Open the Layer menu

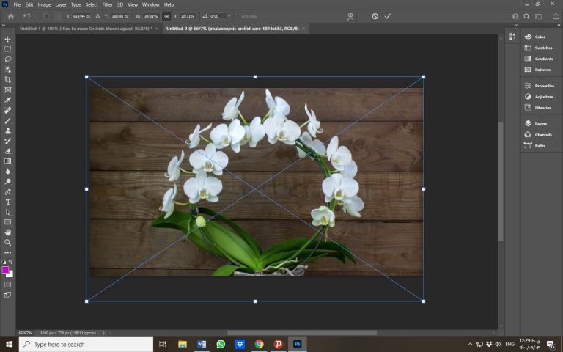click(x=61, y=4)
